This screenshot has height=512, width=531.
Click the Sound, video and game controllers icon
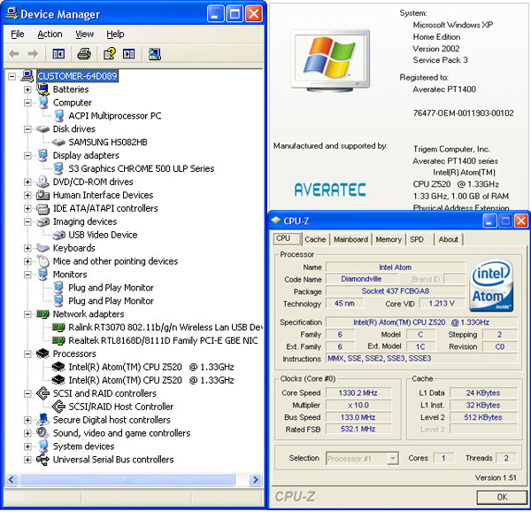(42, 432)
